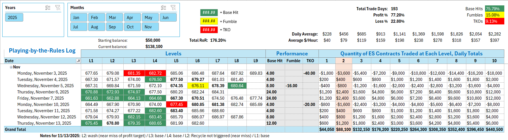This screenshot has height=140, width=508.
Task: Select May in the Months slicer
Action: (150, 18)
